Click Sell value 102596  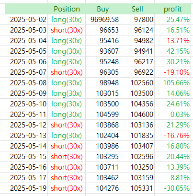[x=137, y=157]
